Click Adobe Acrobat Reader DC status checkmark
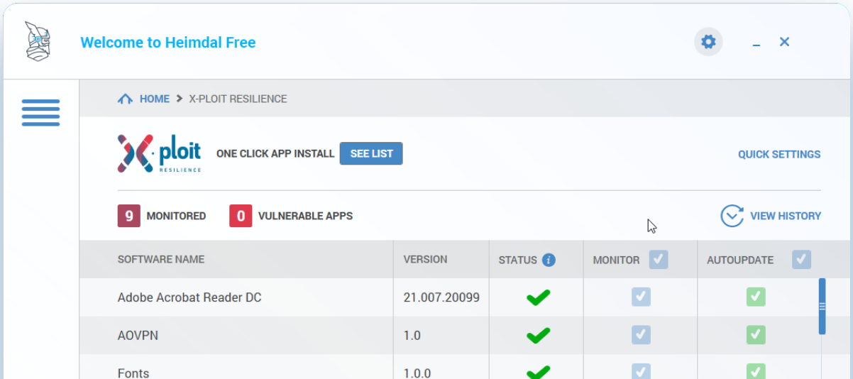 point(539,297)
